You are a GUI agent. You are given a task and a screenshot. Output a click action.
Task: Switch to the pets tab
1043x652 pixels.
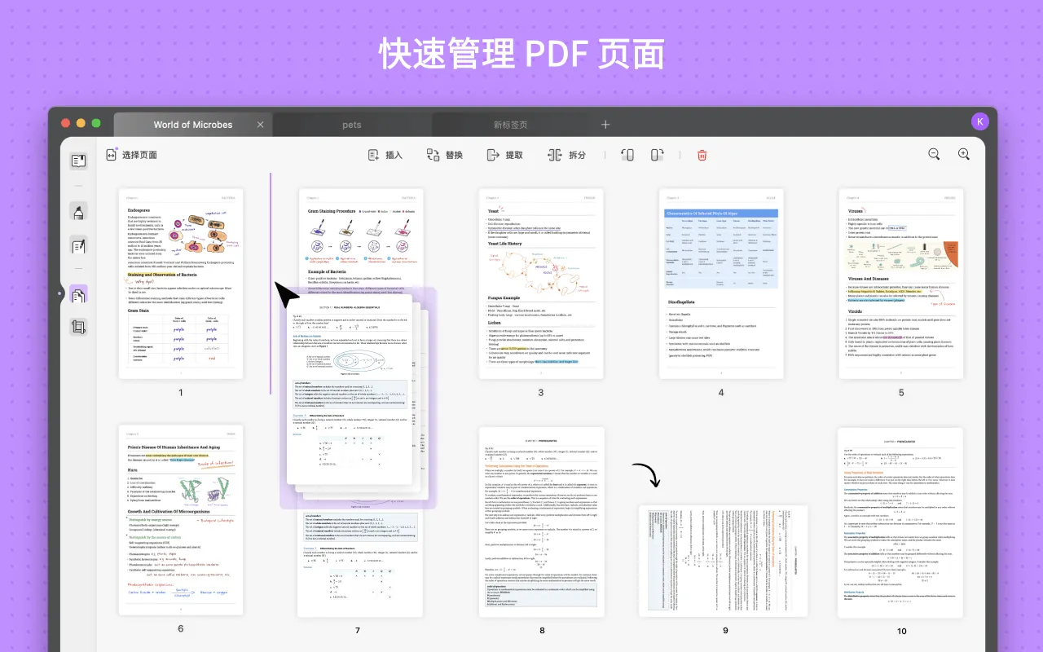(352, 125)
